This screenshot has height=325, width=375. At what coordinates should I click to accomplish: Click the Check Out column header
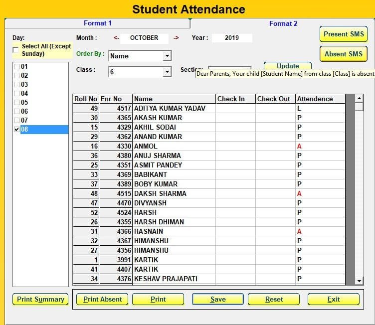(x=275, y=99)
